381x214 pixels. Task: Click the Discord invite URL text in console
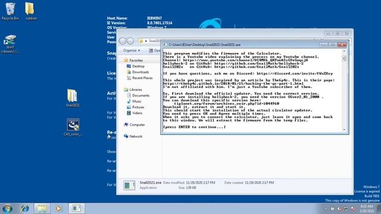pos(295,74)
